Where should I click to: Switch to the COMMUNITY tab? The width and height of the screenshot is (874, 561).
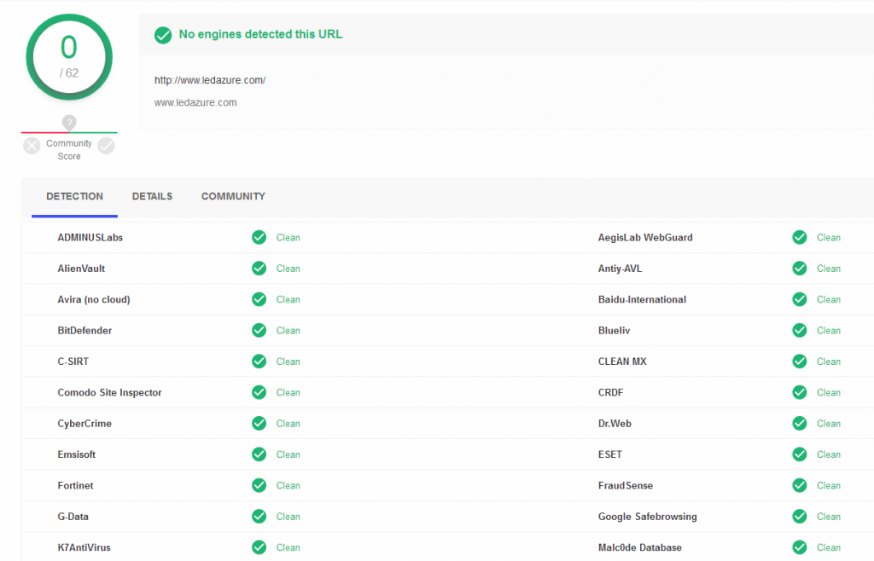[x=233, y=196]
